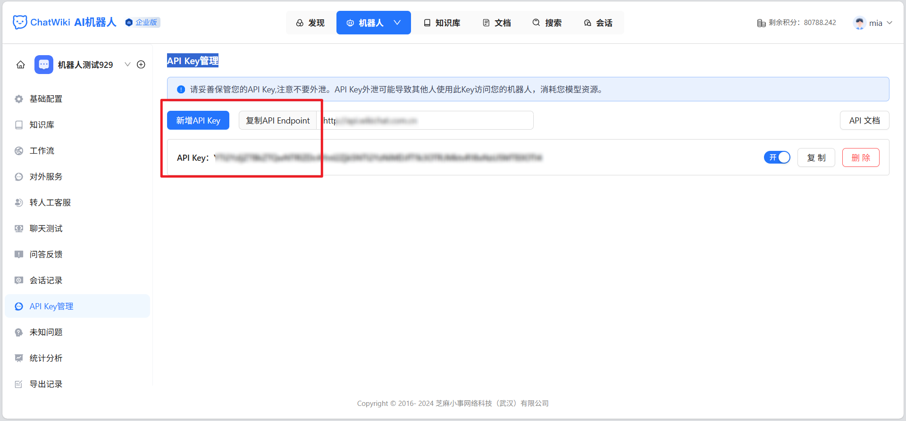Click the info icon in the warning banner
906x421 pixels.
point(181,90)
